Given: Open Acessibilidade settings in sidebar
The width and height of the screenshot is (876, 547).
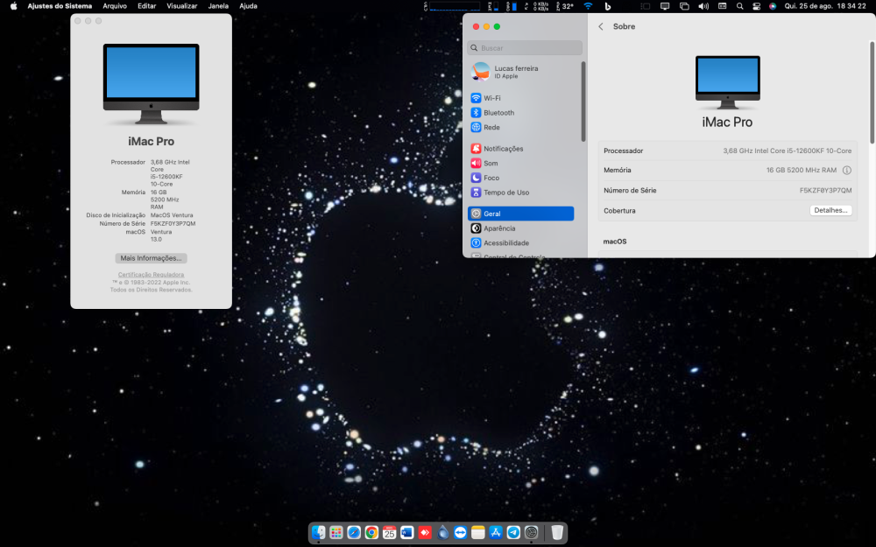Looking at the screenshot, I should (520, 242).
